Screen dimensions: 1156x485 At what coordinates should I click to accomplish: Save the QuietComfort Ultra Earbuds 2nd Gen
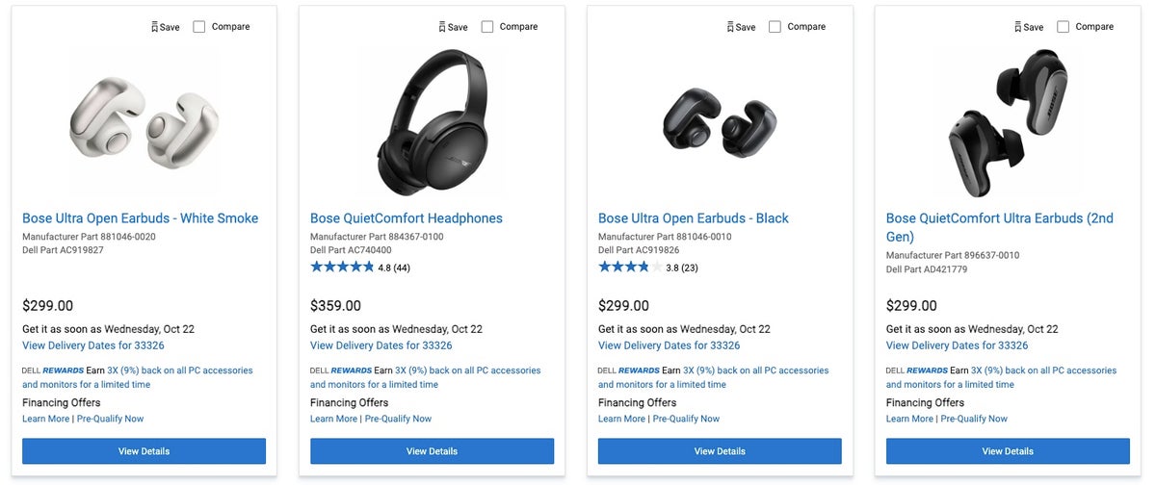1030,27
